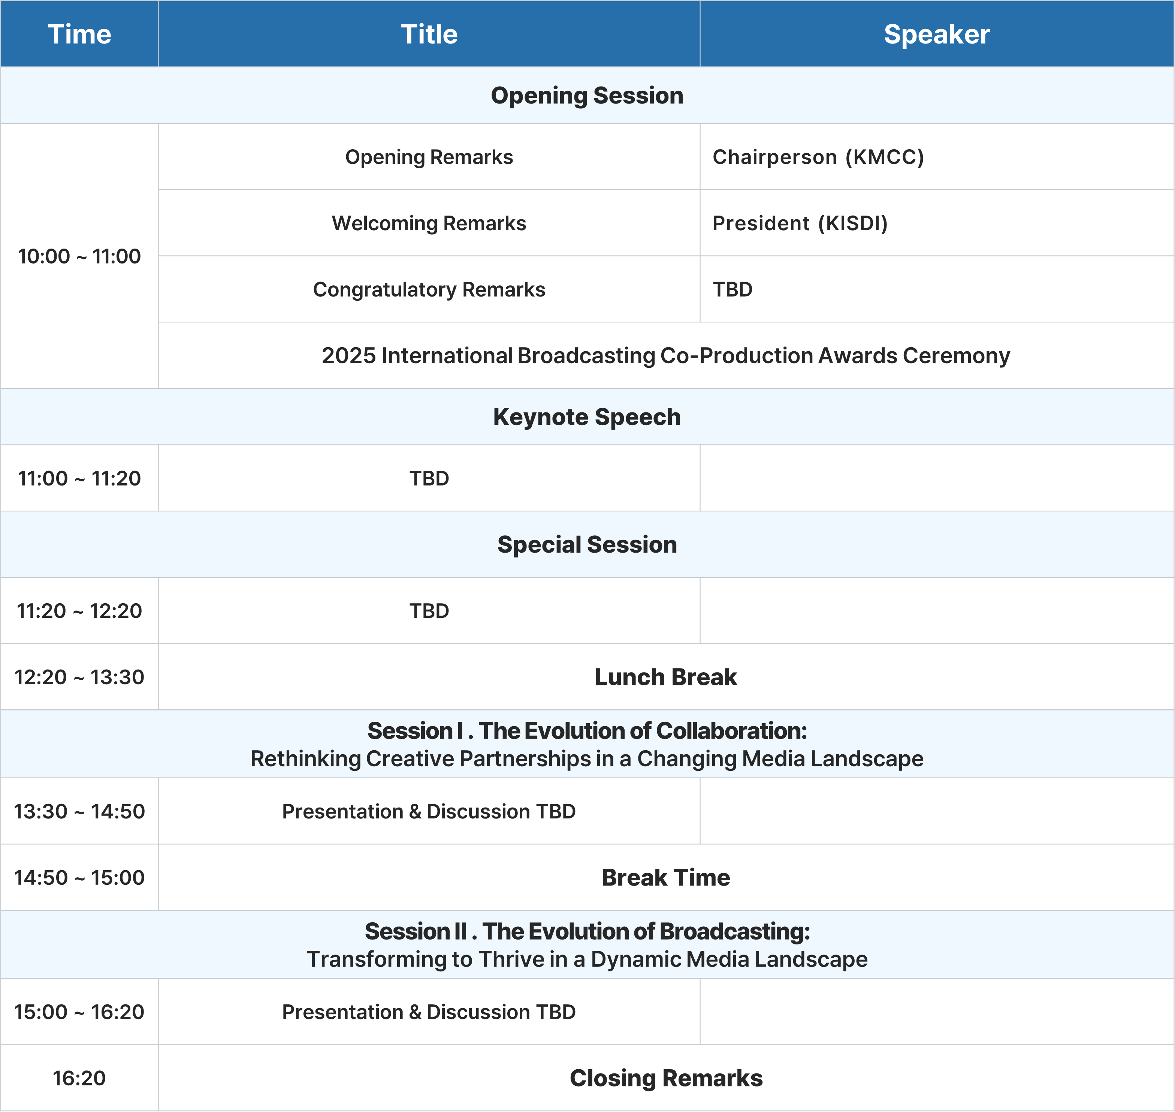Select the Co-Production Awards Ceremony row
Image resolution: width=1175 pixels, height=1112 pixels.
click(666, 356)
